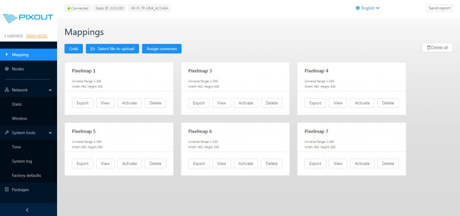The height and width of the screenshot is (216, 460).
Task: Click the System tools wrench icon
Action: pyautogui.click(x=7, y=133)
